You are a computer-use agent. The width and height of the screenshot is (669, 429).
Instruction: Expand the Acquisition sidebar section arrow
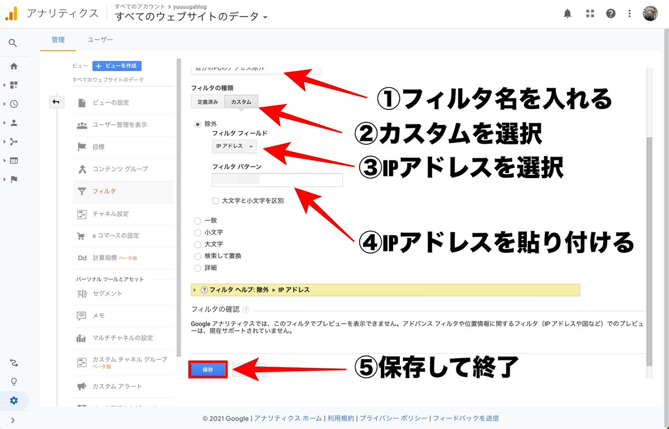(x=4, y=142)
